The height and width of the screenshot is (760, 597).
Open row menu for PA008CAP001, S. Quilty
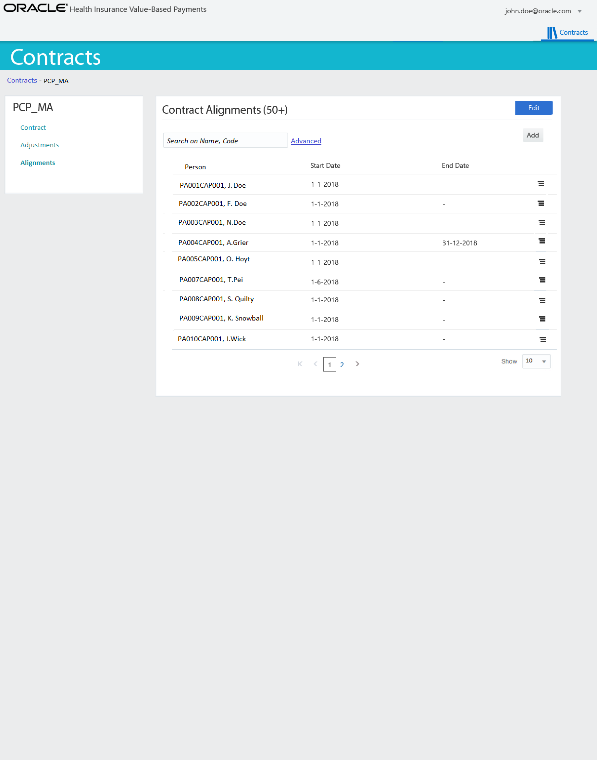coord(542,301)
